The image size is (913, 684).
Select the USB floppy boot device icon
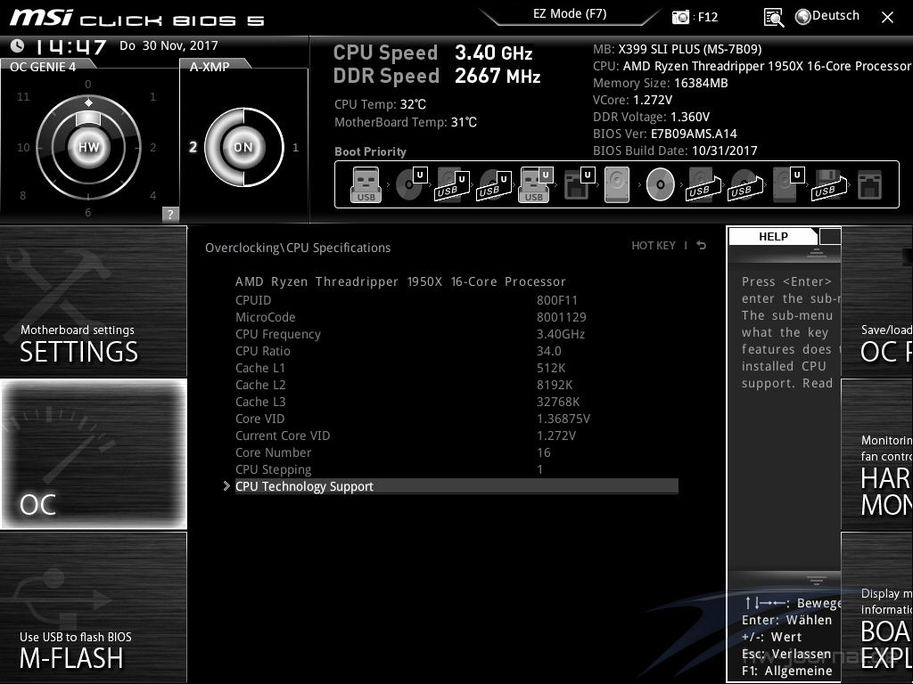[829, 184]
